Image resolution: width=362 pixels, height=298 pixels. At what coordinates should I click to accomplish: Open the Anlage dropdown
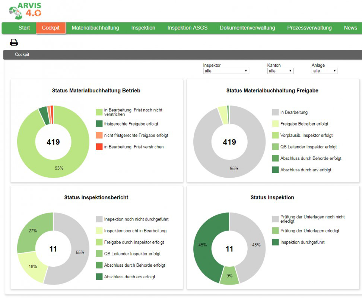[325, 71]
